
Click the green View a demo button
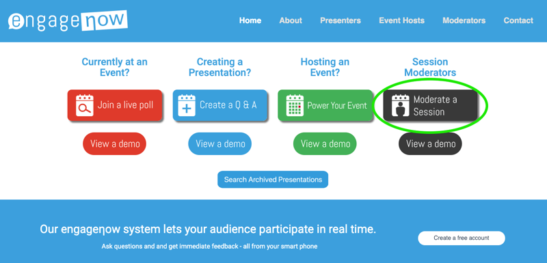325,143
